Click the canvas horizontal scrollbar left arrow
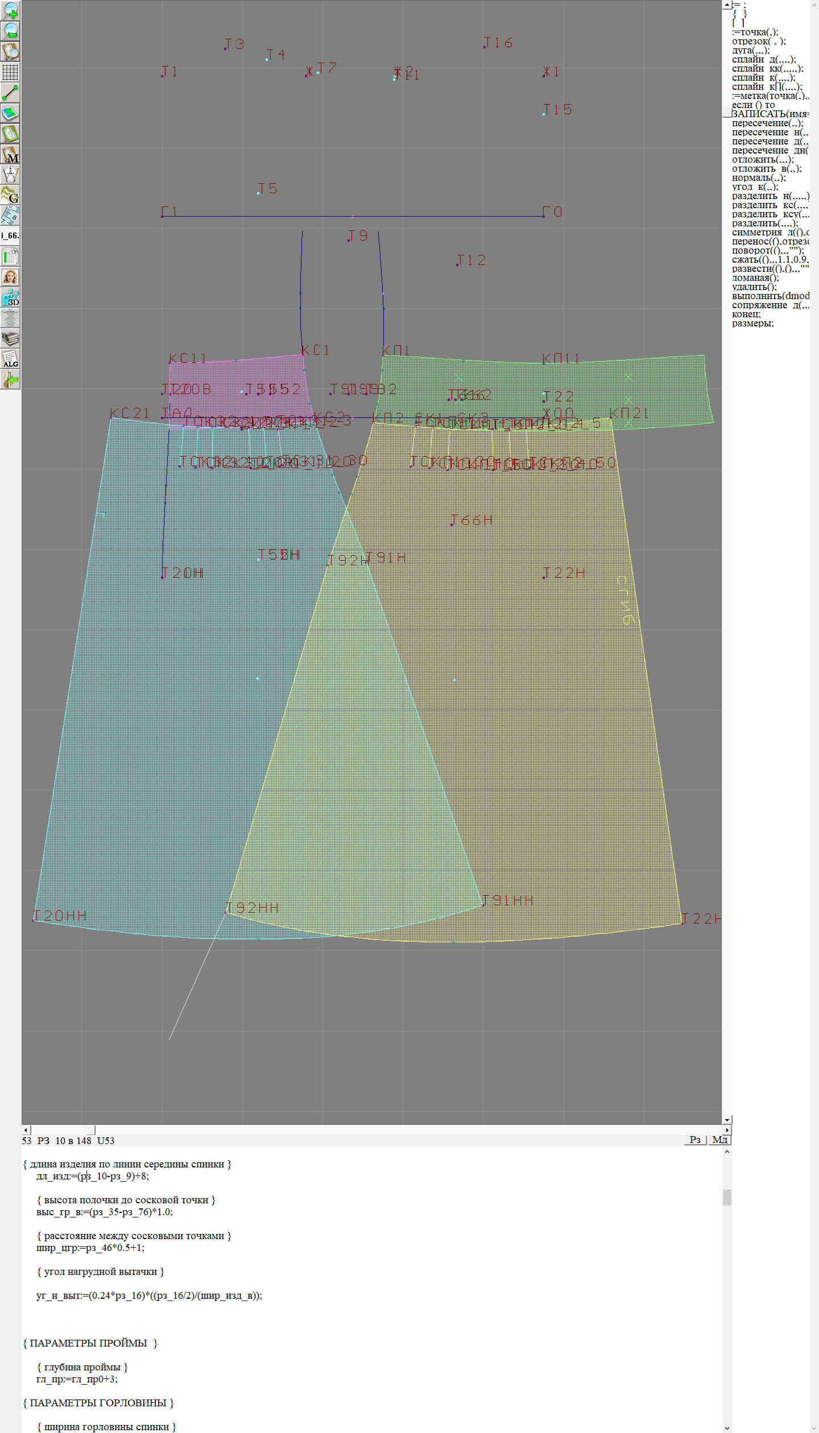 tap(26, 1129)
